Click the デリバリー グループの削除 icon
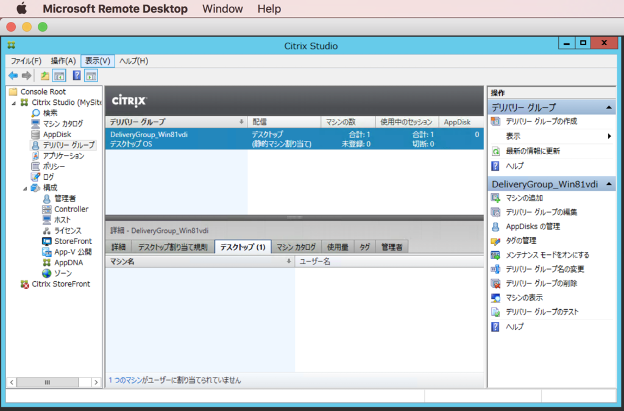Screen dimensions: 624x411 tap(495, 284)
